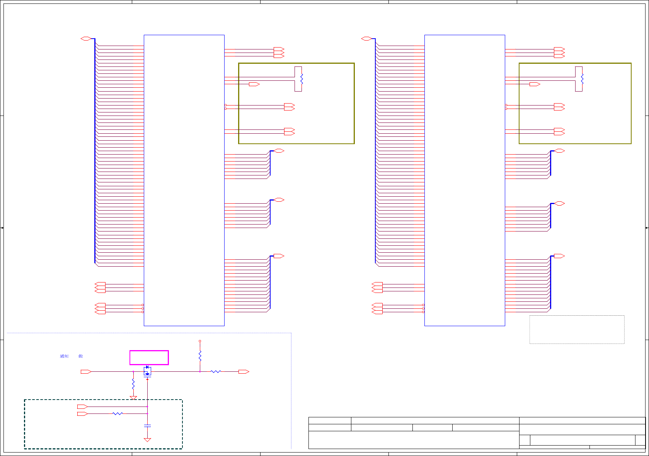This screenshot has width=649, height=456.
Task: Click the lower input port in the dashed box
Action: tap(82, 413)
